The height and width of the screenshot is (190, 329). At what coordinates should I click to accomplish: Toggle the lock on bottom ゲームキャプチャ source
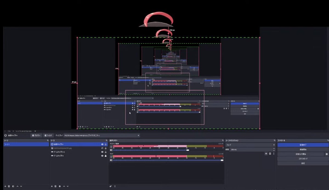click(x=106, y=156)
